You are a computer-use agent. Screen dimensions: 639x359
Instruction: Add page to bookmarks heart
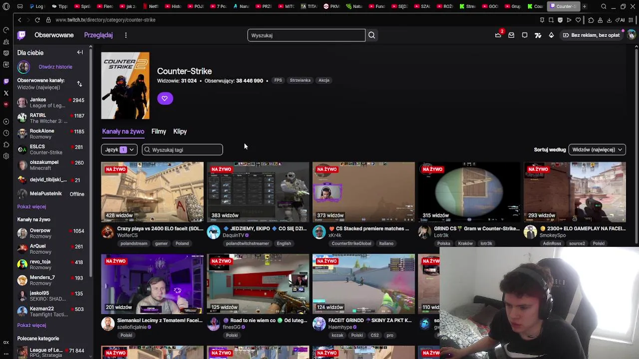(x=578, y=20)
